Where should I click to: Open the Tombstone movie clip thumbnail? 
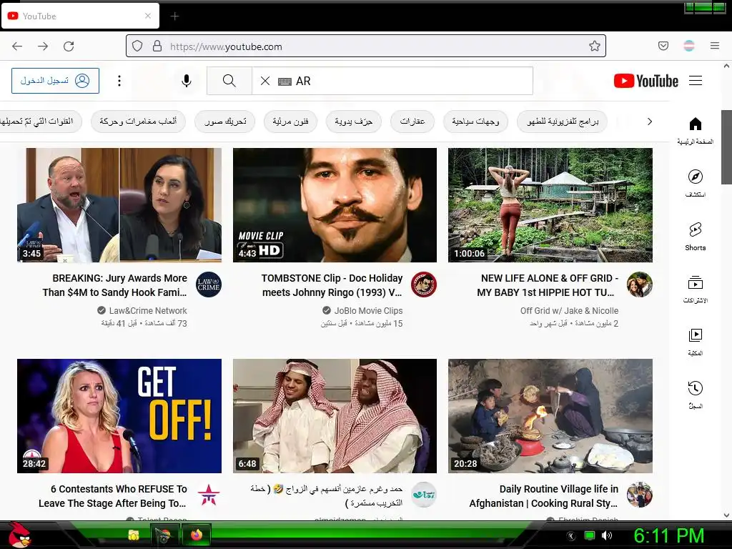(335, 205)
